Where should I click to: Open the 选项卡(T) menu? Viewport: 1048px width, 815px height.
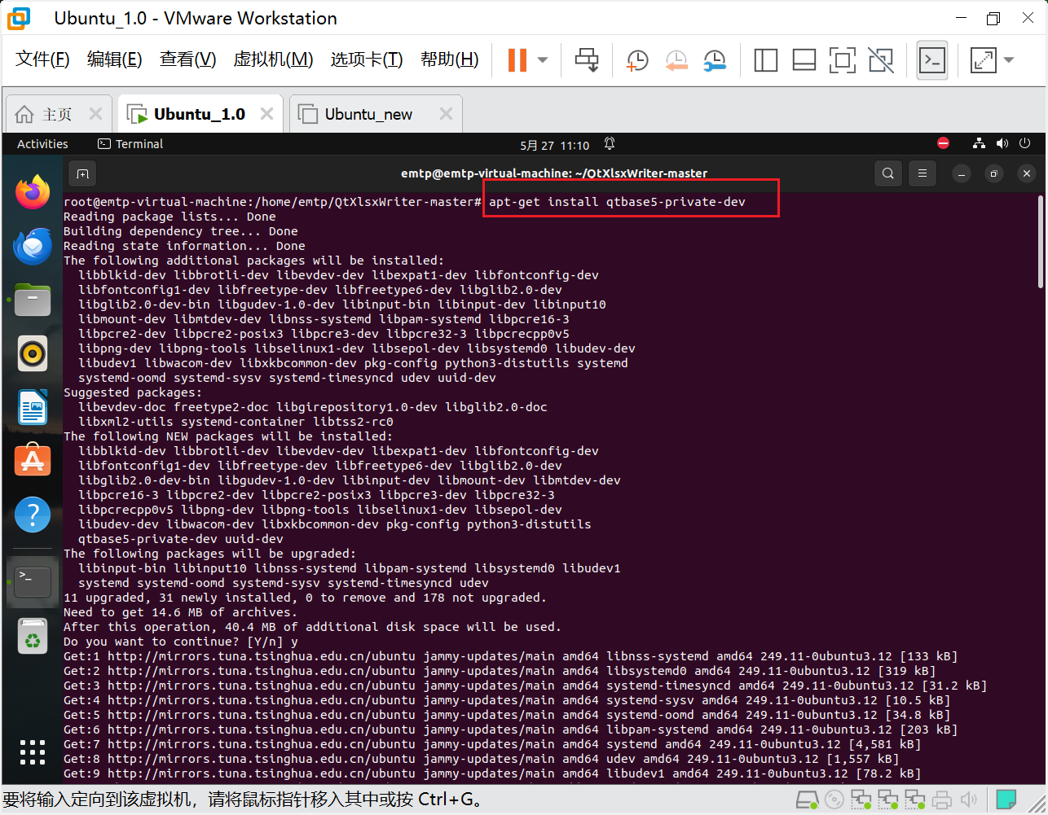(367, 59)
